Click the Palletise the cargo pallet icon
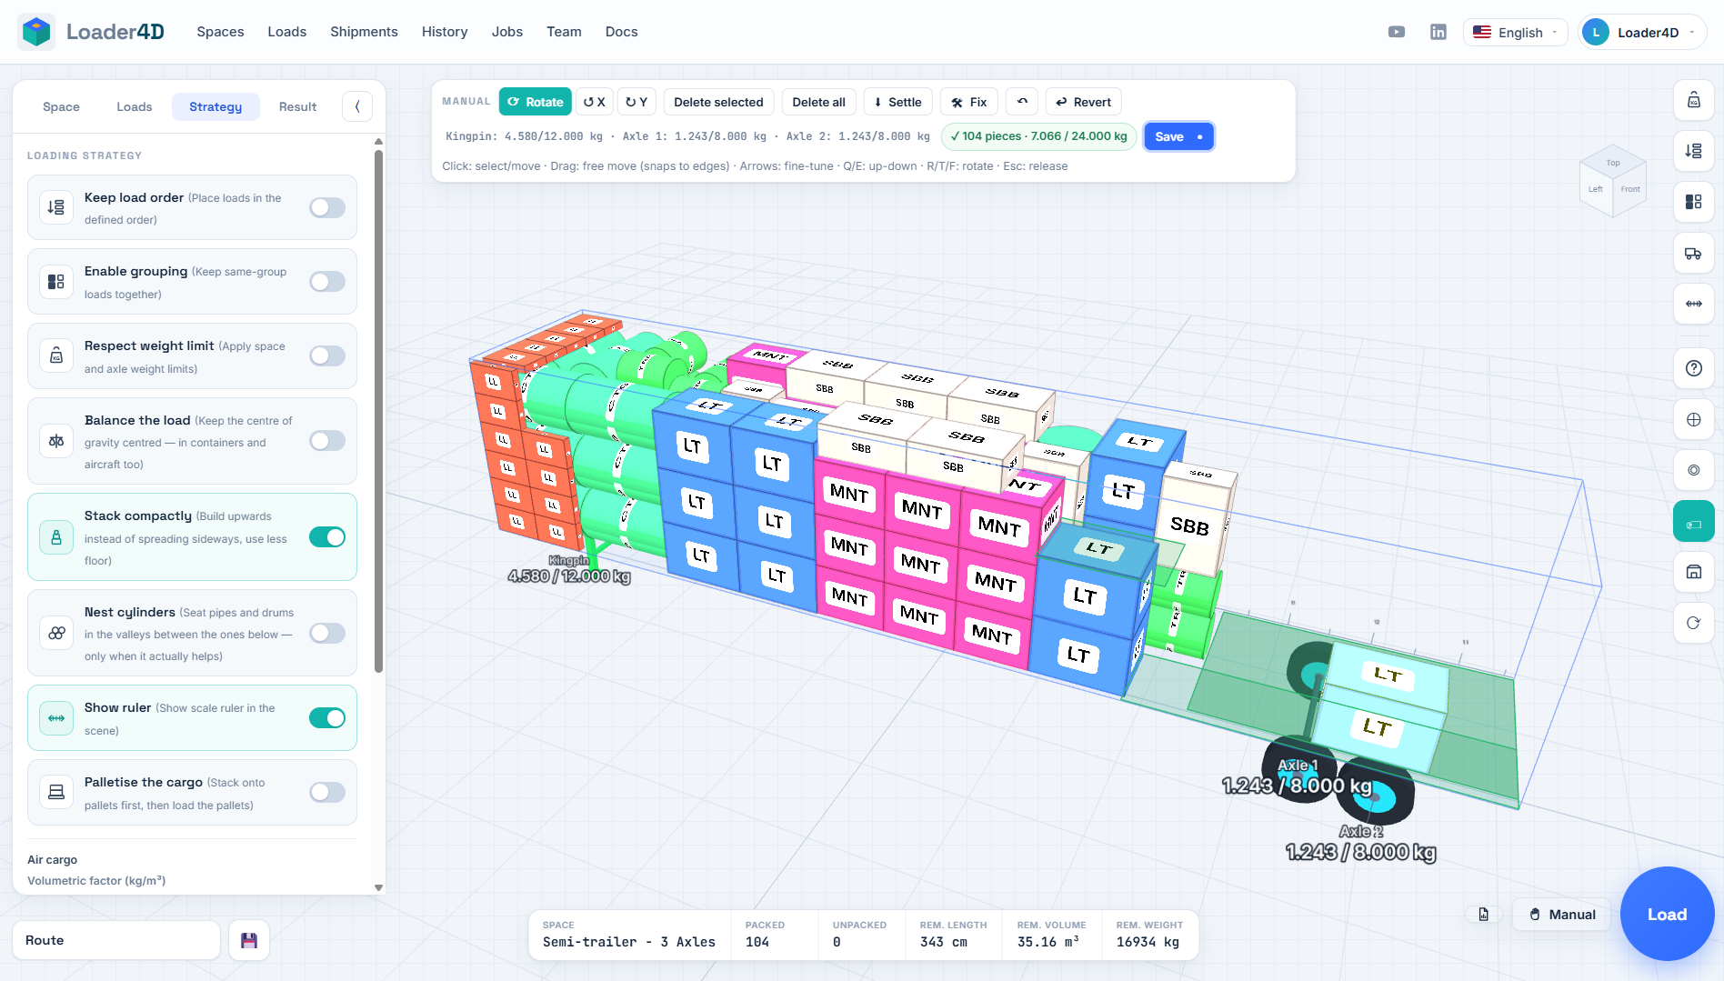 (56, 792)
